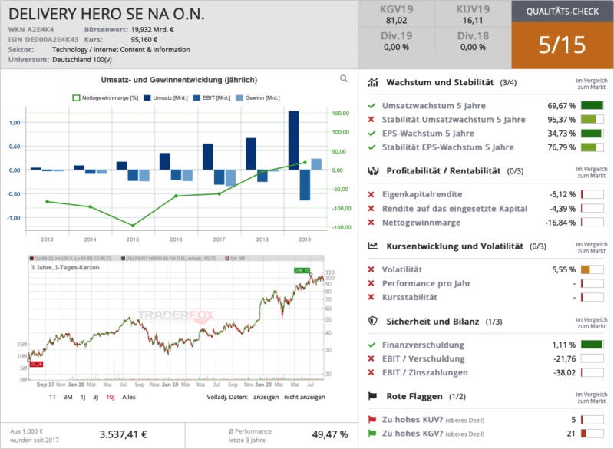Select the 1J time range
This screenshot has width=614, height=449.
(83, 397)
